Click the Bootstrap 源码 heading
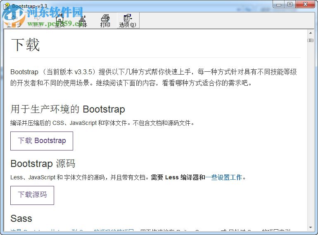The image size is (318, 235). coord(43,164)
